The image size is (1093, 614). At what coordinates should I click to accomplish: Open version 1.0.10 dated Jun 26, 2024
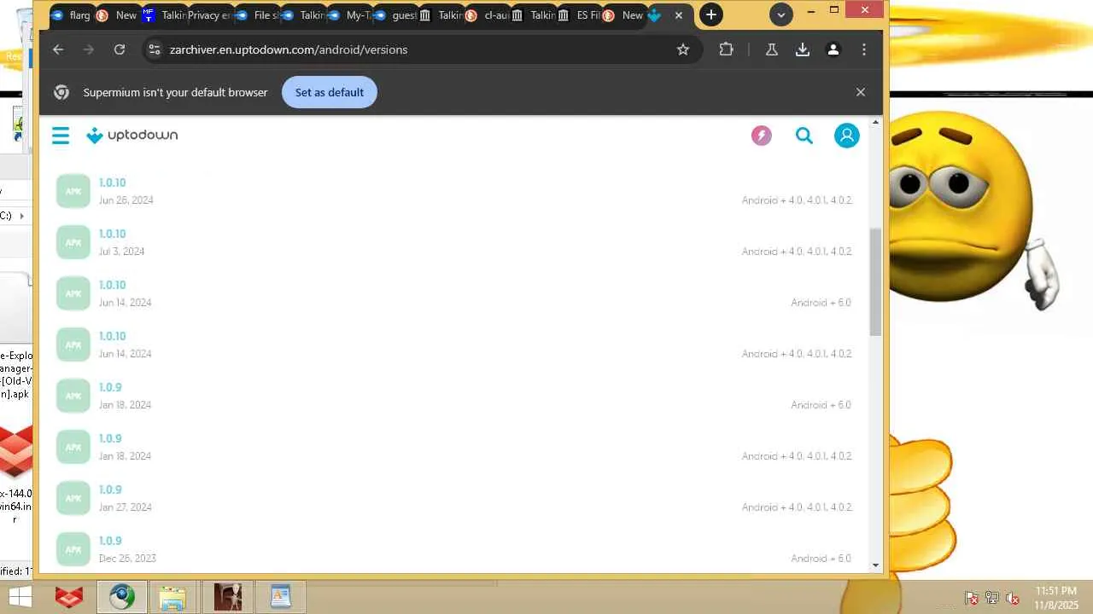click(x=112, y=182)
